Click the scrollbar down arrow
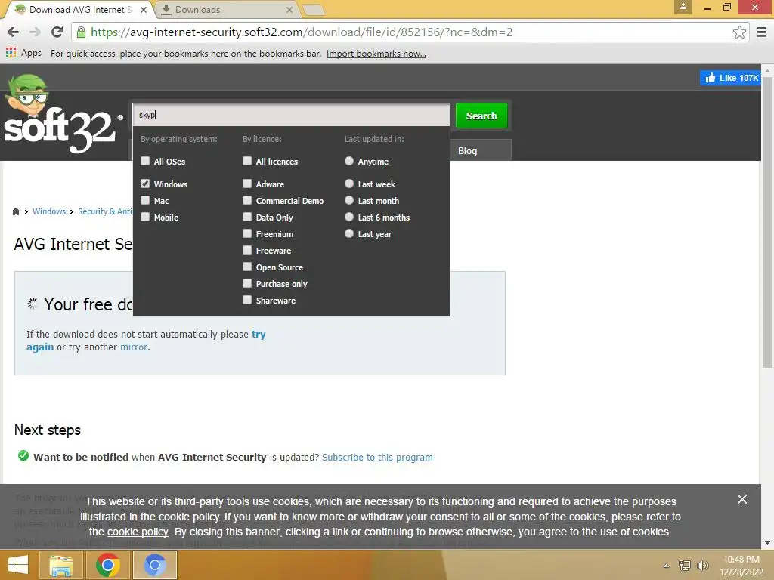The height and width of the screenshot is (580, 774). coord(767,543)
